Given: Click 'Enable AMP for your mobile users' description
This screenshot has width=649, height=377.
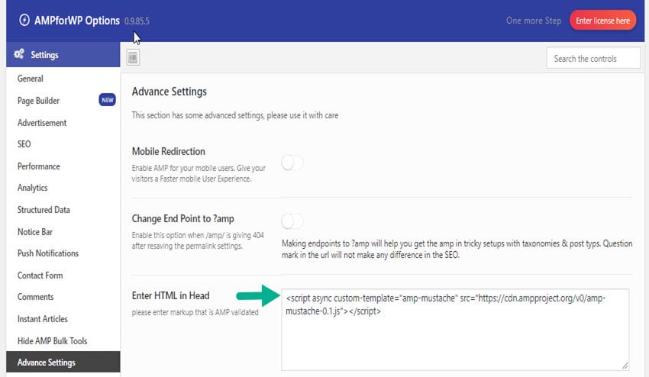Looking at the screenshot, I should (199, 173).
